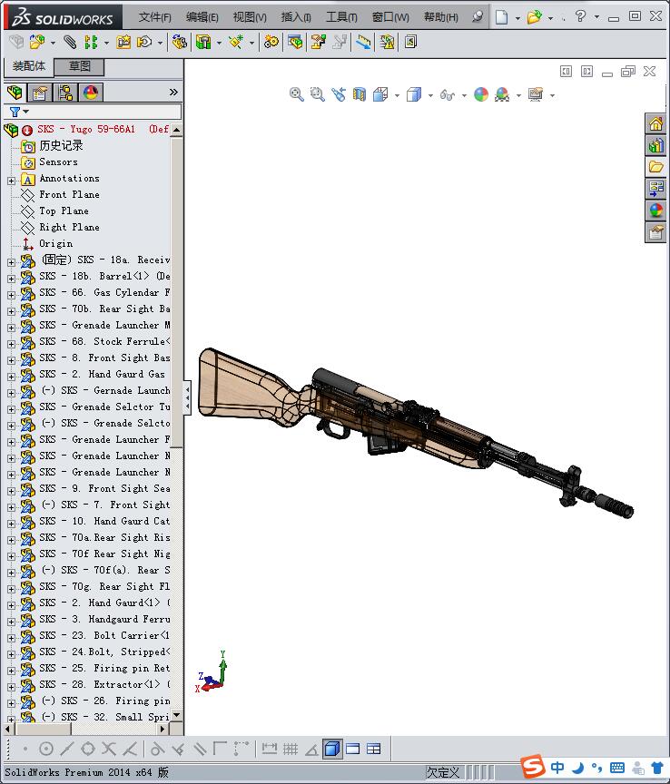Click the help question mark icon

click(x=580, y=16)
